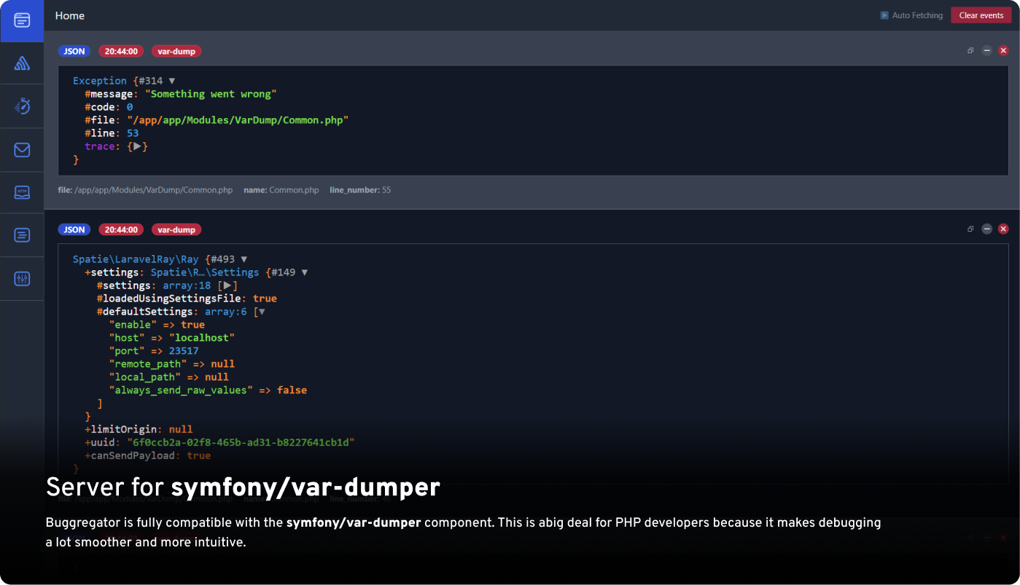Open the Sentry events screen from the sidebar

coord(21,63)
